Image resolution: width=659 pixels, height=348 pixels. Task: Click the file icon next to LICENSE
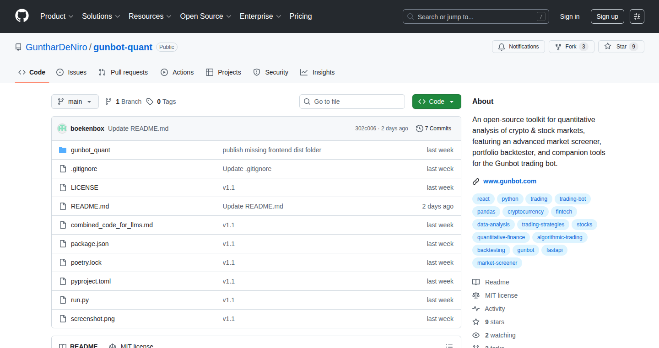(x=63, y=187)
